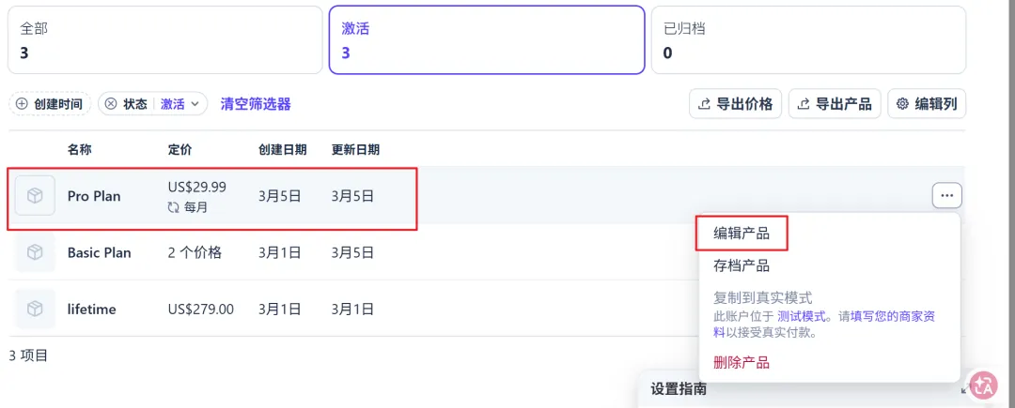The image size is (1015, 408).
Task: Remove the 状态 filter via its X icon
Action: pos(111,104)
